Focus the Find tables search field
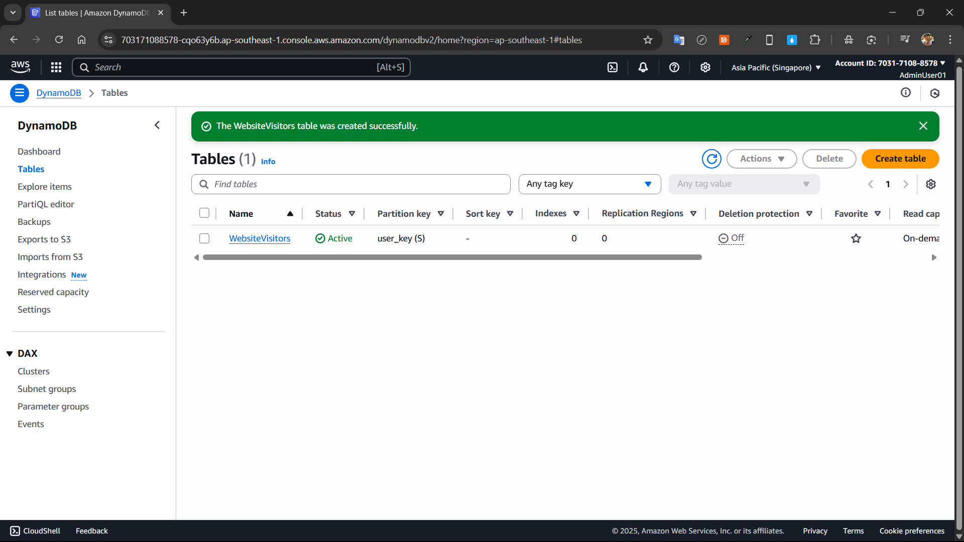 pyautogui.click(x=351, y=184)
